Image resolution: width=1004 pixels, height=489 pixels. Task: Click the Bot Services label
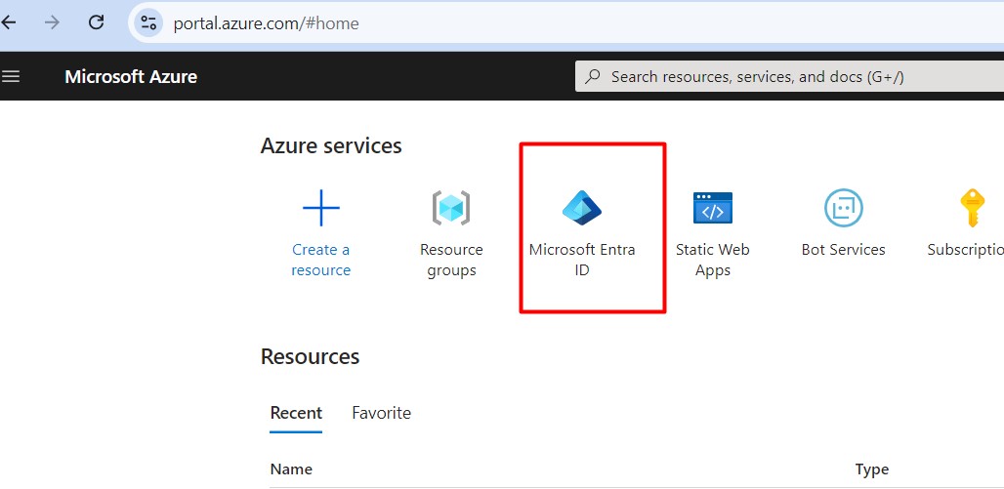tap(843, 250)
